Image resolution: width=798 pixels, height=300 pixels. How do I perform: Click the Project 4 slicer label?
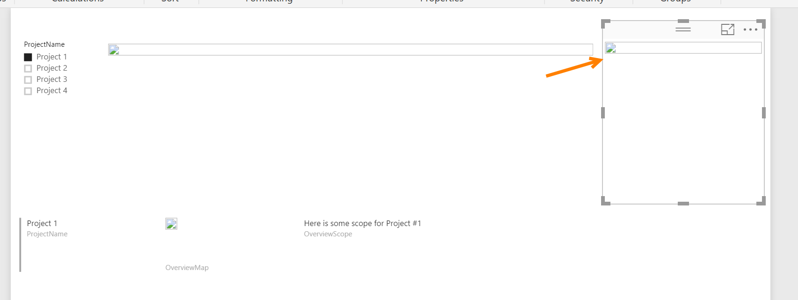[52, 90]
